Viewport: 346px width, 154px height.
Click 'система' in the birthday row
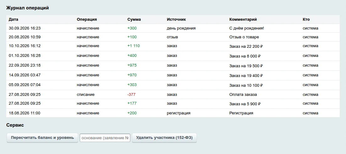pos(311,28)
